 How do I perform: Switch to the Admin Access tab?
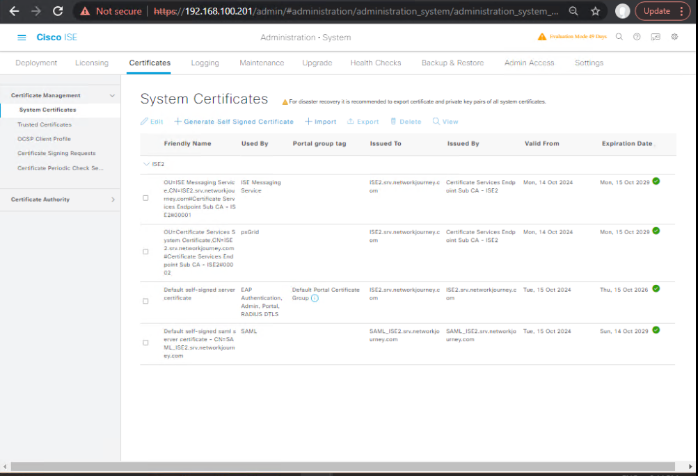(530, 63)
